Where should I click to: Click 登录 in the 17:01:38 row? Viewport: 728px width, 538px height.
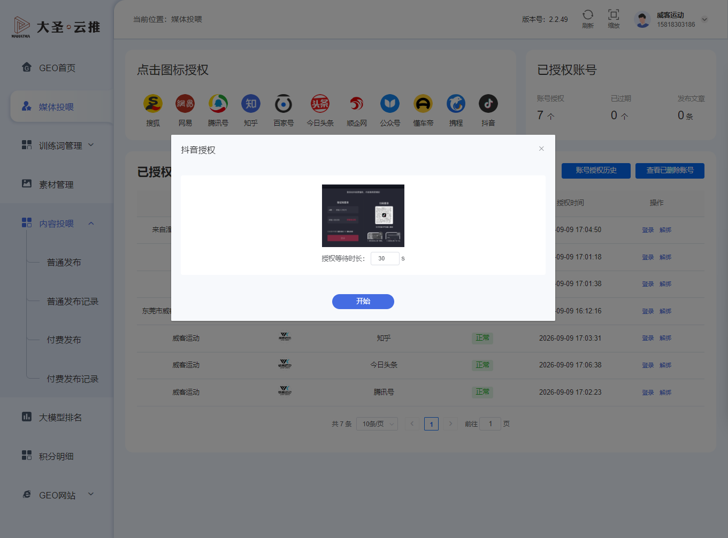point(648,284)
